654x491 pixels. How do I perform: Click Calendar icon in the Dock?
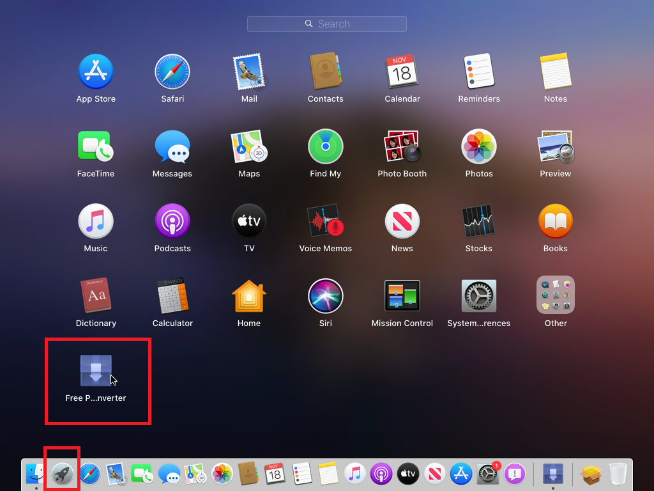pos(275,474)
